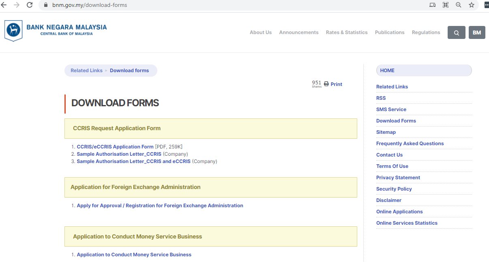The width and height of the screenshot is (489, 262).
Task: Open the About Us menu
Action: pos(260,32)
